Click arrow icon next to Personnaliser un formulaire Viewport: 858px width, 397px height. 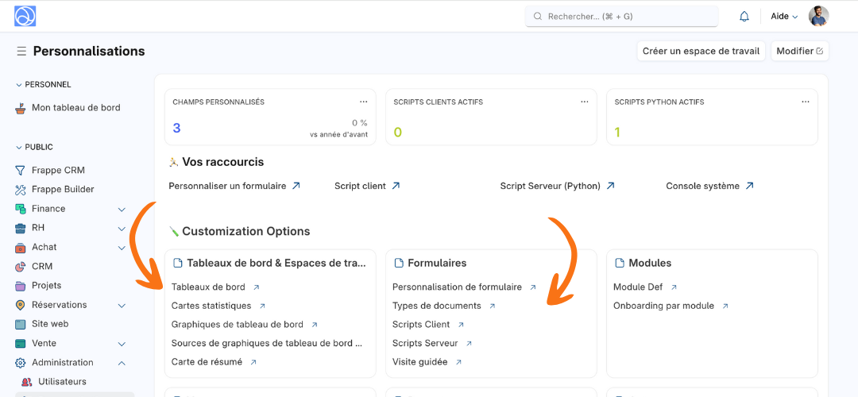(296, 186)
